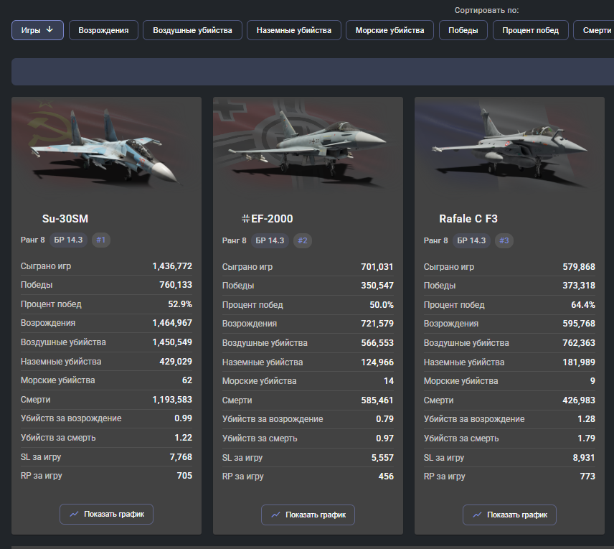This screenshot has height=549, width=614.
Task: Click win rate 52.9%
Action: pos(180,304)
